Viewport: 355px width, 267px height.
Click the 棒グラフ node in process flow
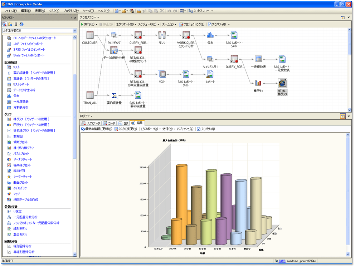tap(258, 83)
